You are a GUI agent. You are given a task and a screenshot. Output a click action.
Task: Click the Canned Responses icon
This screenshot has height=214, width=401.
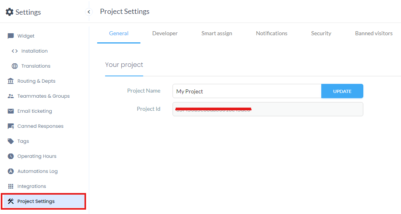[x=11, y=126]
